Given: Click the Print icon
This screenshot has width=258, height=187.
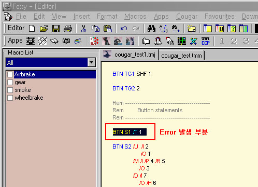Looking at the screenshot, I should [68, 29].
